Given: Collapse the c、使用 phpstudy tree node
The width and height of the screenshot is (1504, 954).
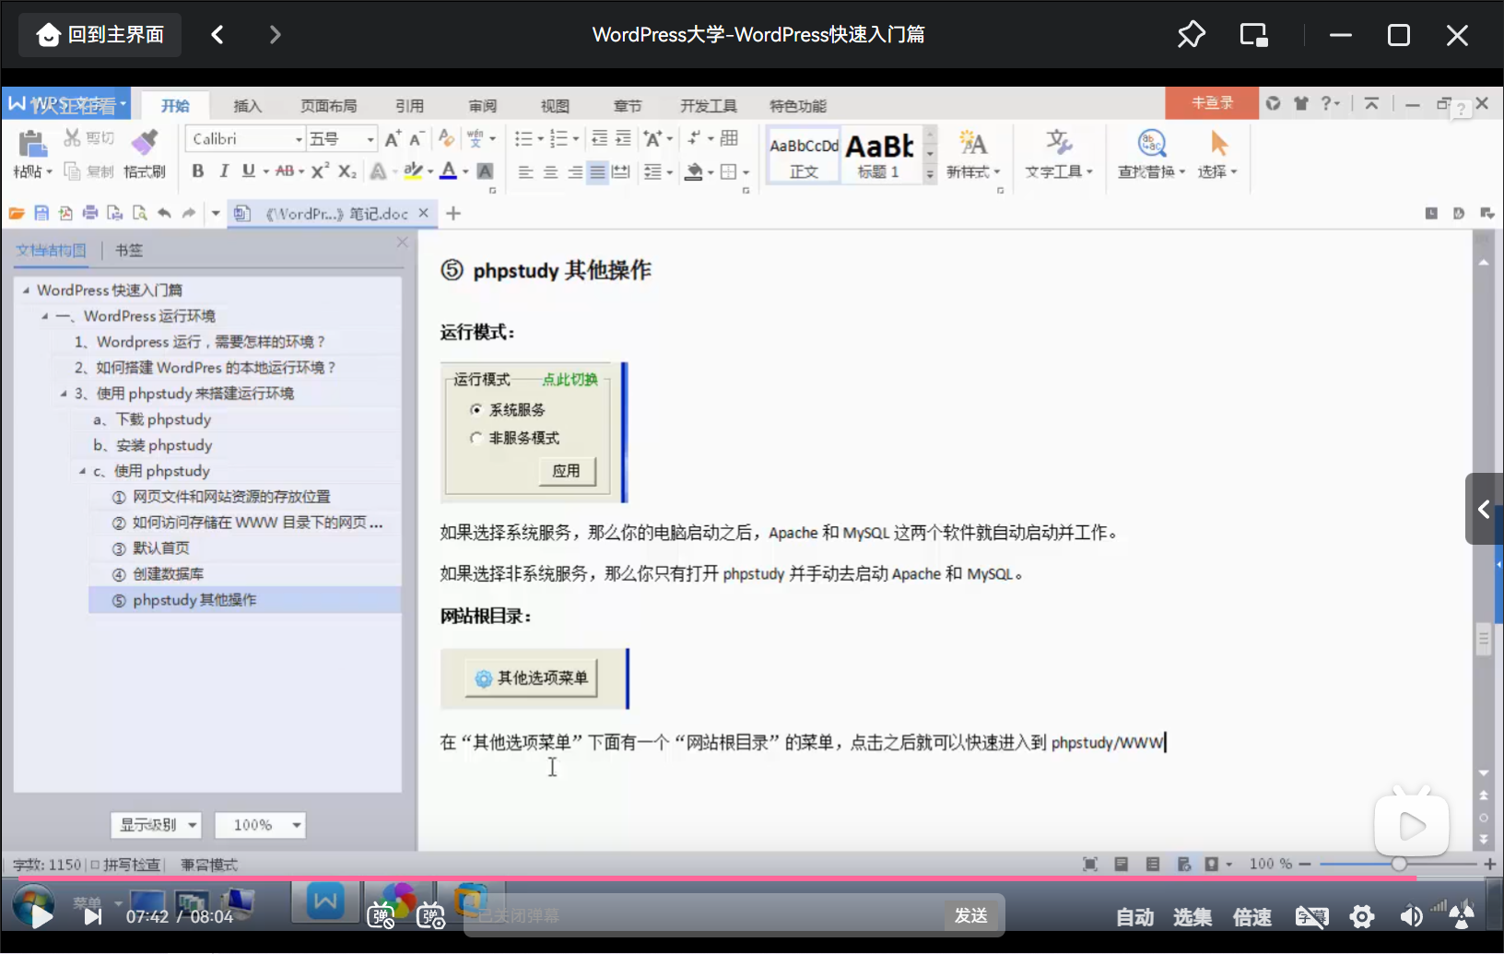Looking at the screenshot, I should point(82,471).
